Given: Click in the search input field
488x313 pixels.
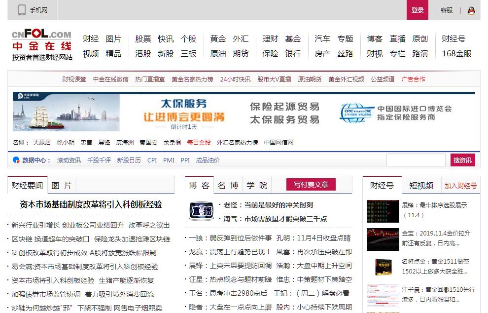Looking at the screenshot, I should [x=416, y=160].
